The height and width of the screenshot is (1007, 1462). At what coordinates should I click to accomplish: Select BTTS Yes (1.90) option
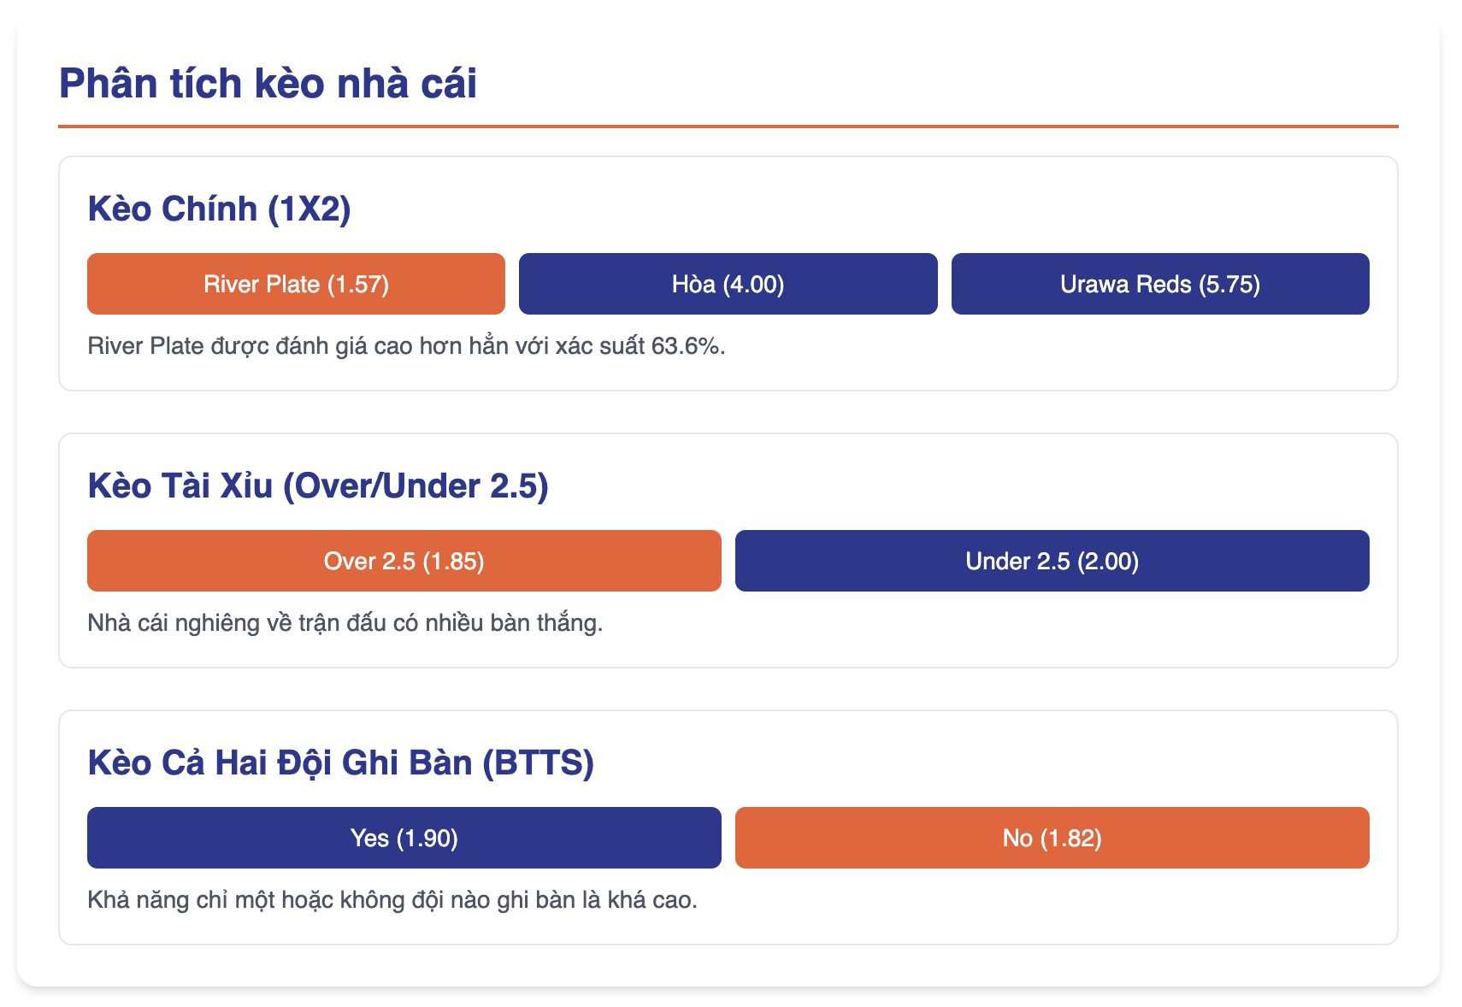point(404,838)
